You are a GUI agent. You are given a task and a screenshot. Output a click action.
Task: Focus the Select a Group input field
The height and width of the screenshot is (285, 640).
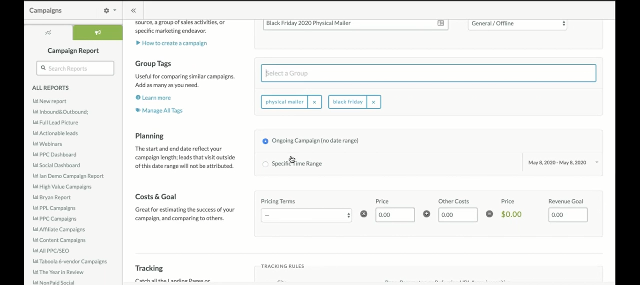(428, 73)
